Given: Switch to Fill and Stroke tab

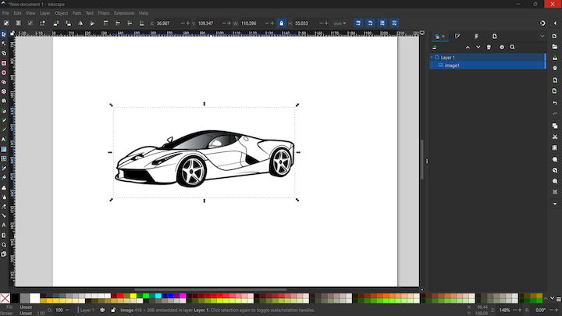Looking at the screenshot, I should pos(457,36).
